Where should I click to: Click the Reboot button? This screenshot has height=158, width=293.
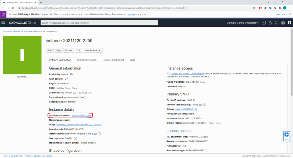69,50
